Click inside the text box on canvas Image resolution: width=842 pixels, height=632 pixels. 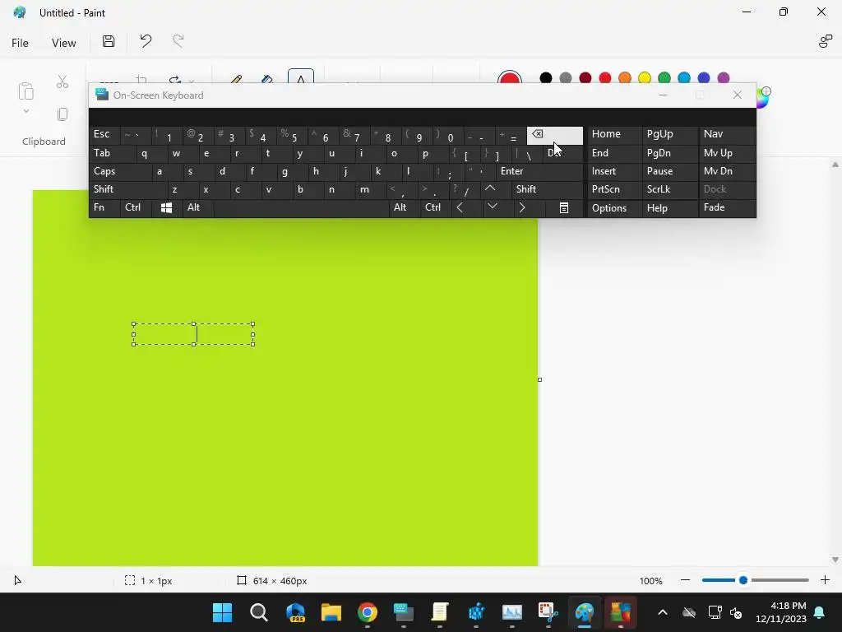coord(193,334)
